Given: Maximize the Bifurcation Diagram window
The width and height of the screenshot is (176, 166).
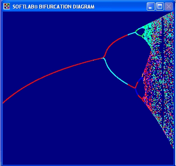Looking at the screenshot, I should [160, 6].
